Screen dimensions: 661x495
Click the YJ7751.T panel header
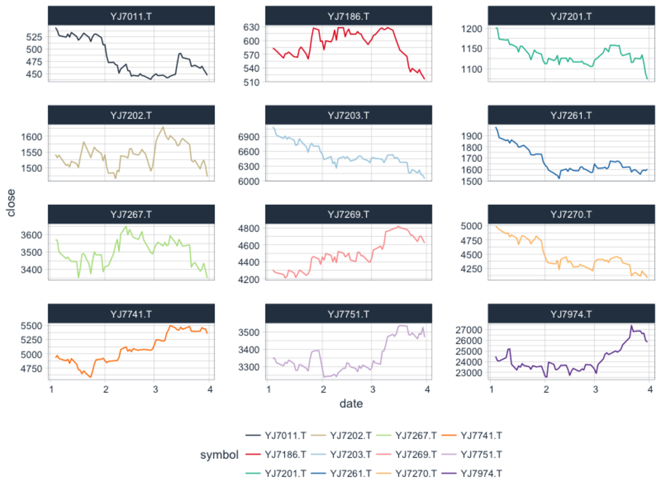[348, 314]
